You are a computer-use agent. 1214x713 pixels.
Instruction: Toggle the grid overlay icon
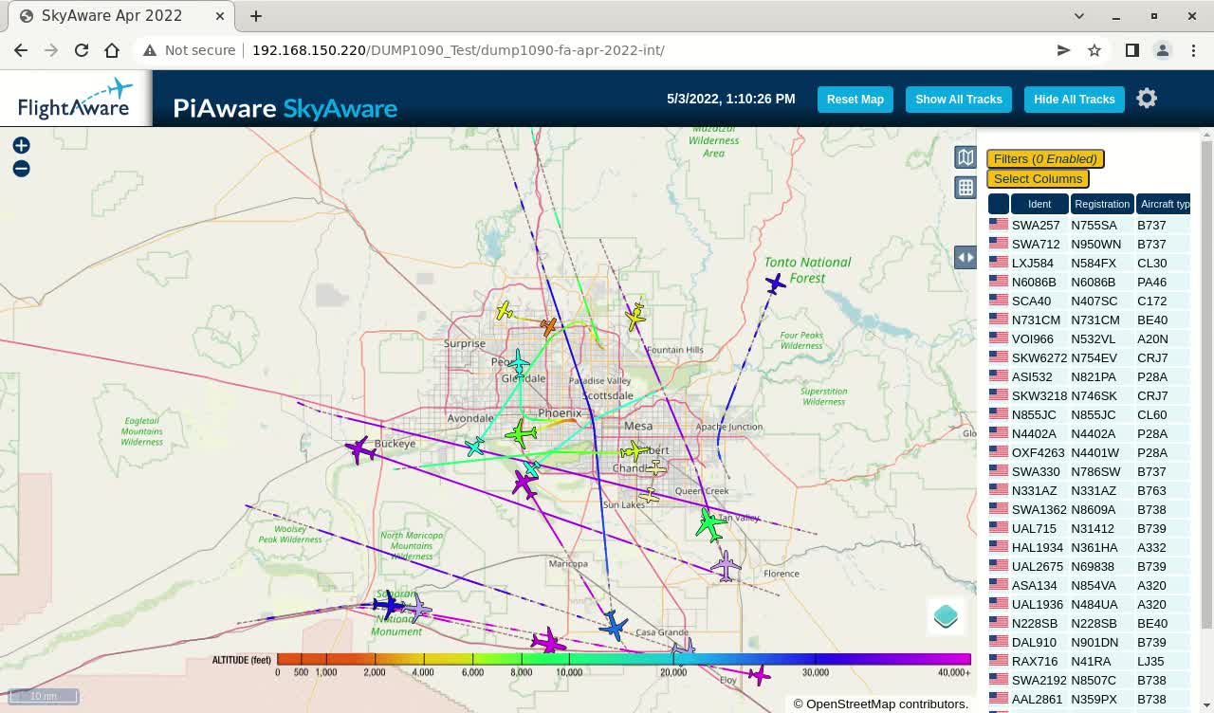(x=965, y=188)
